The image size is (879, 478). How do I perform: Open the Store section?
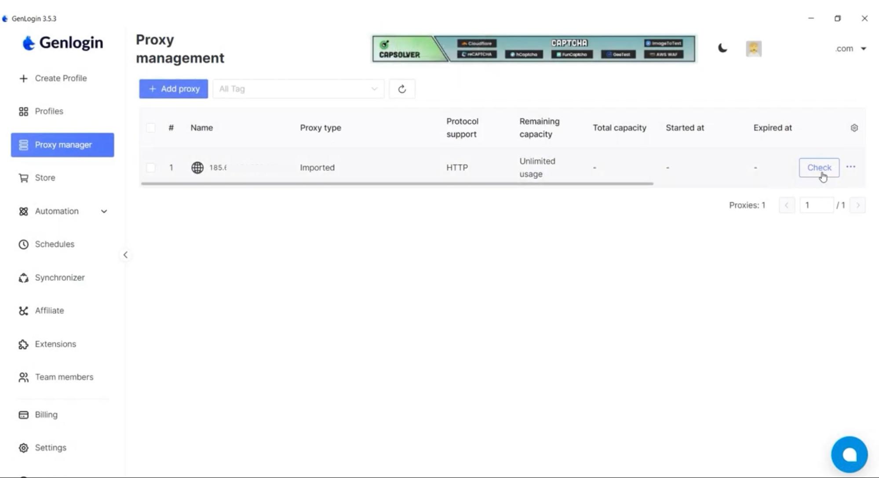(45, 178)
